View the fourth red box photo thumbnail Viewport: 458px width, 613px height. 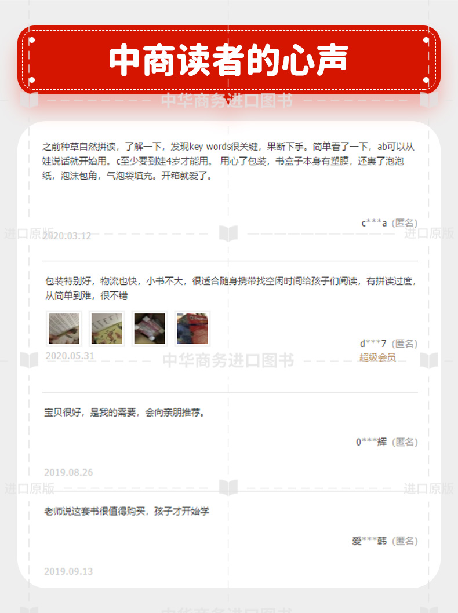(192, 329)
